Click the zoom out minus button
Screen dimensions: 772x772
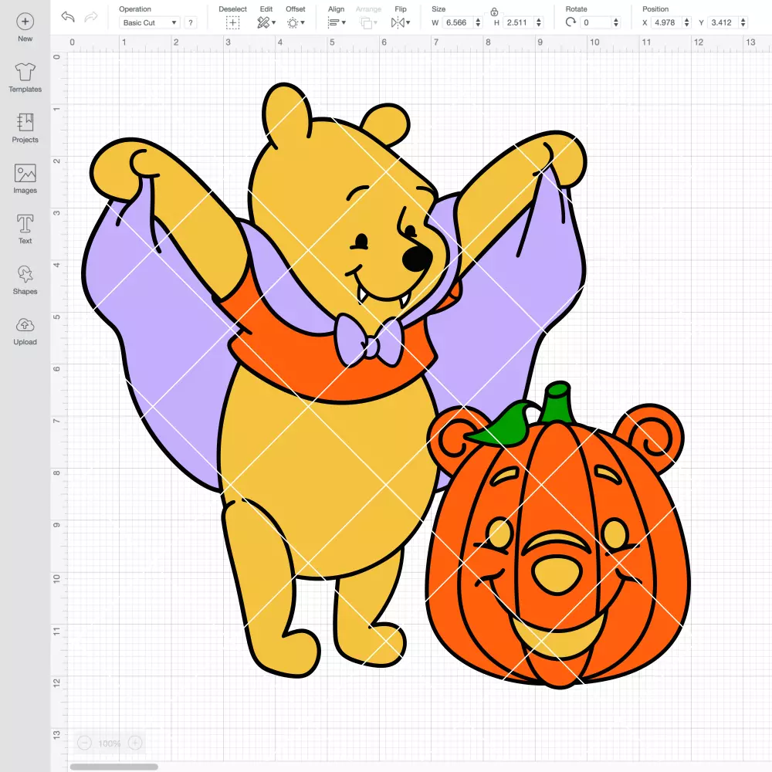85,743
